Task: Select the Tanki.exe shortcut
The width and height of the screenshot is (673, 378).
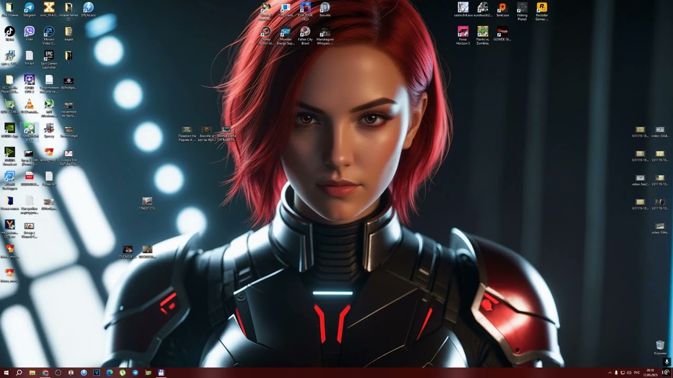Action: 502,9
